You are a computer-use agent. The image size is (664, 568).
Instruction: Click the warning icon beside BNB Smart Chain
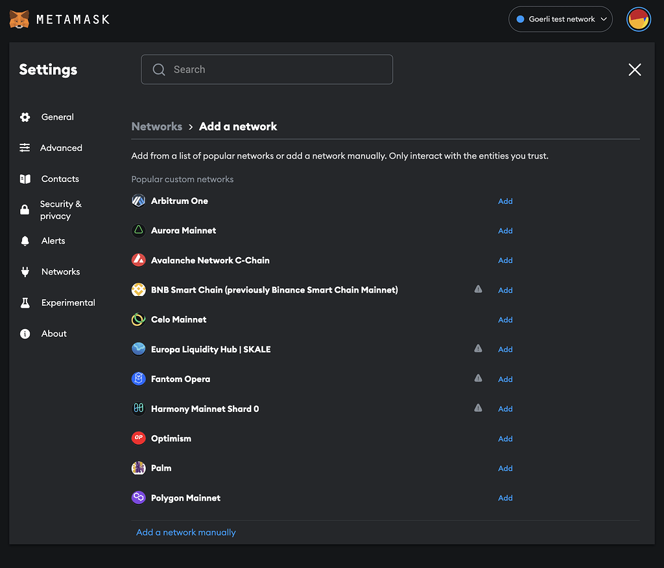click(x=478, y=290)
